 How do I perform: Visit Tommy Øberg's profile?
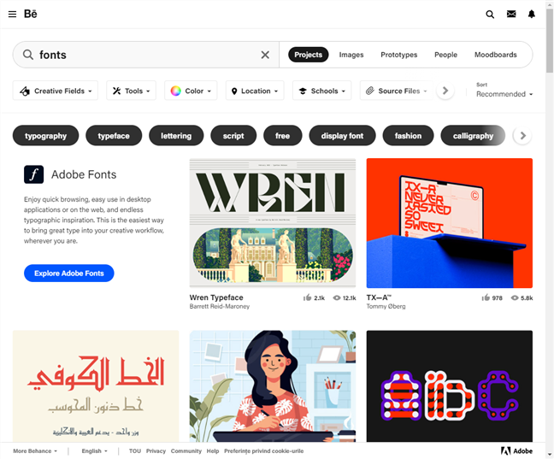(386, 306)
